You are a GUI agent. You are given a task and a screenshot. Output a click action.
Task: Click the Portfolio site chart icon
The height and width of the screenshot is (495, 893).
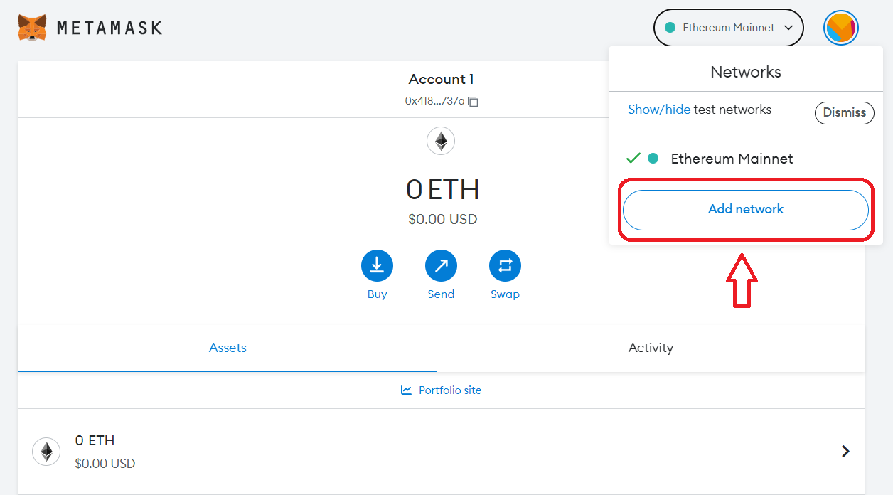click(406, 390)
